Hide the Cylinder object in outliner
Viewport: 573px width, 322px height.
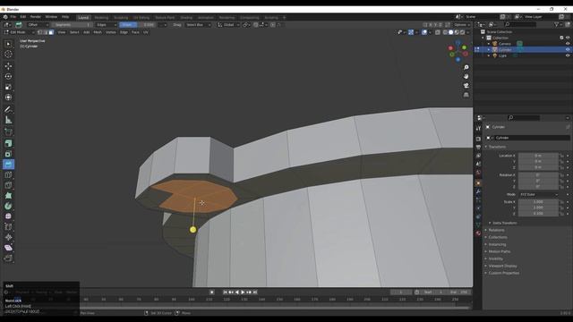point(568,50)
